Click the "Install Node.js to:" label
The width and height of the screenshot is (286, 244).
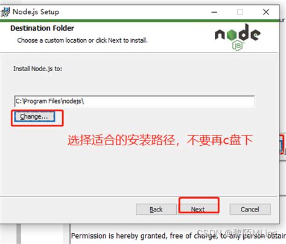click(37, 69)
